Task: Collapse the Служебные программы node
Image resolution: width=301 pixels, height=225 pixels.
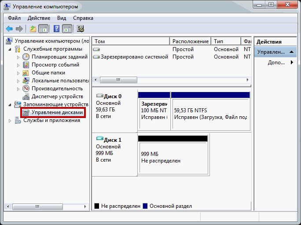Action: pyautogui.click(x=10, y=50)
